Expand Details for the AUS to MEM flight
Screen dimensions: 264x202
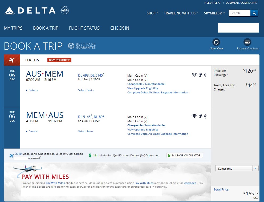pyautogui.click(x=32, y=90)
